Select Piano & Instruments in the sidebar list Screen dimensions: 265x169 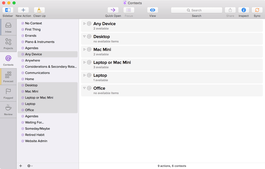[48, 42]
